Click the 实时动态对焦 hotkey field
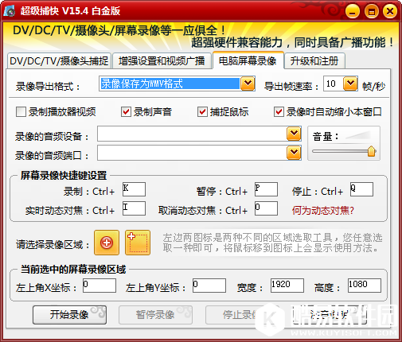The width and height of the screenshot is (402, 342). pos(134,208)
